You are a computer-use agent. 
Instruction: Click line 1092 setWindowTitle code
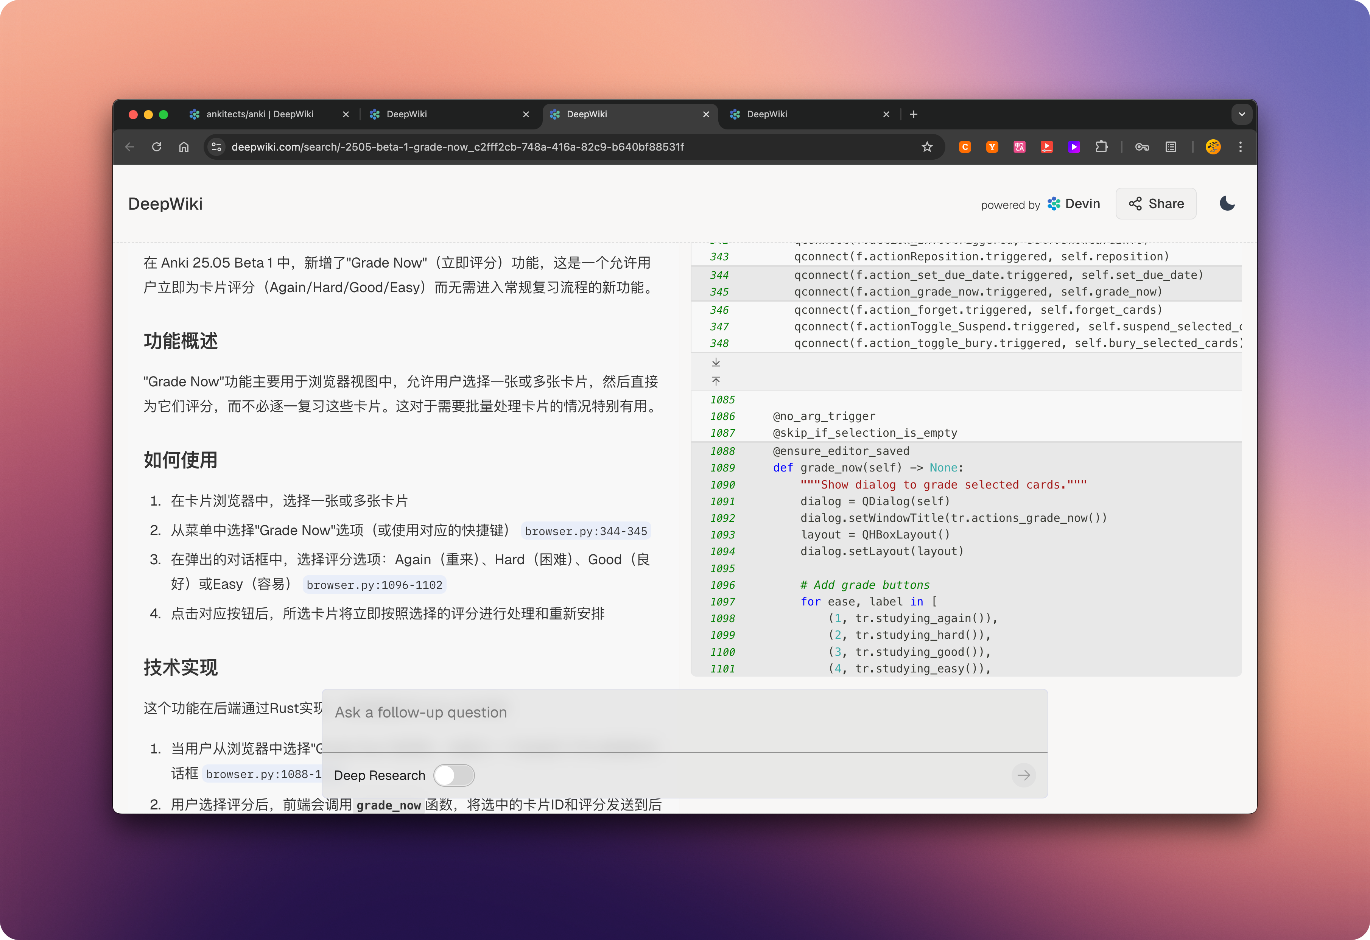[953, 518]
